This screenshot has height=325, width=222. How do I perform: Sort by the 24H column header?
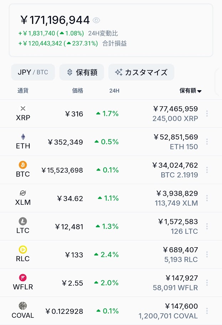click(x=114, y=91)
